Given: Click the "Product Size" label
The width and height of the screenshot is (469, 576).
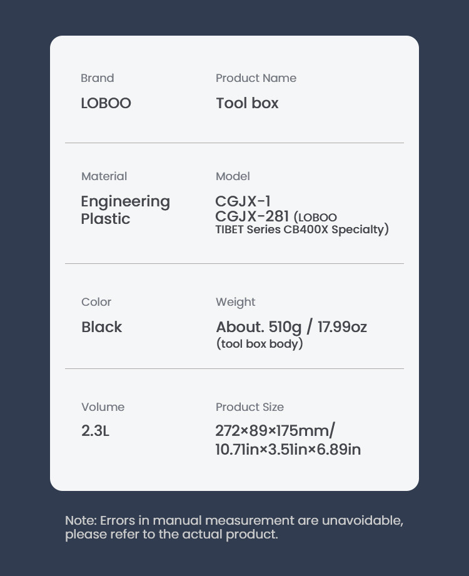Looking at the screenshot, I should 250,407.
